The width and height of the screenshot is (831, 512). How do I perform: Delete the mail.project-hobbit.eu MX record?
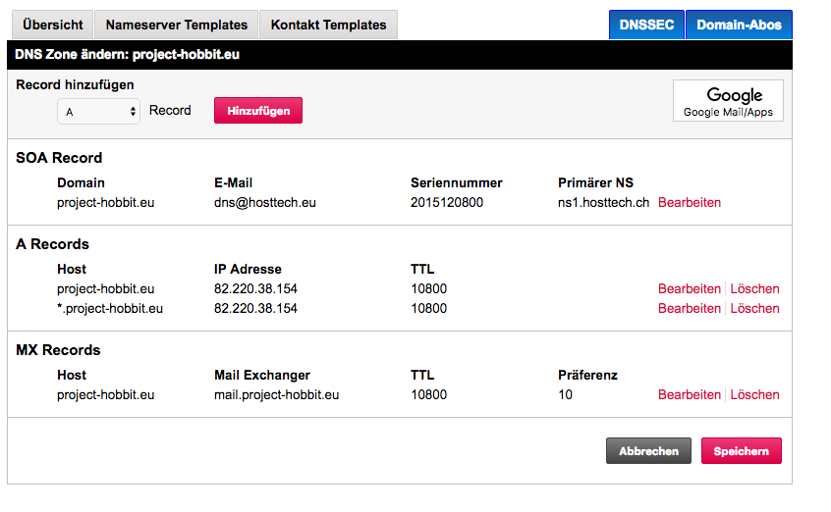click(755, 395)
